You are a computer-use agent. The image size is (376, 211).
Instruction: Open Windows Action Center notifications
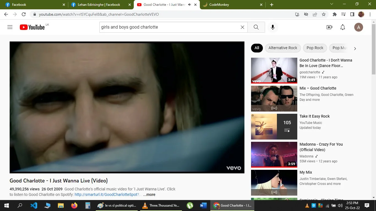(x=367, y=206)
